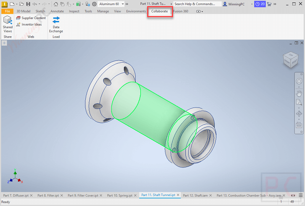Open ribbon display options dropdown

pos(199,11)
